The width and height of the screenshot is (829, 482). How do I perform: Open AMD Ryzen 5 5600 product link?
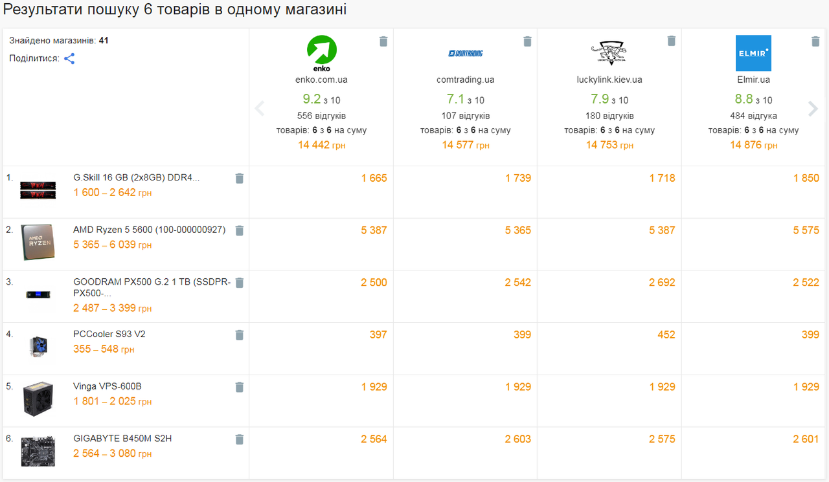(150, 230)
